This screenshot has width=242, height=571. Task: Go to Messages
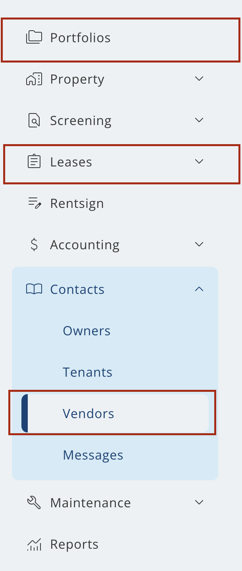pyautogui.click(x=92, y=455)
